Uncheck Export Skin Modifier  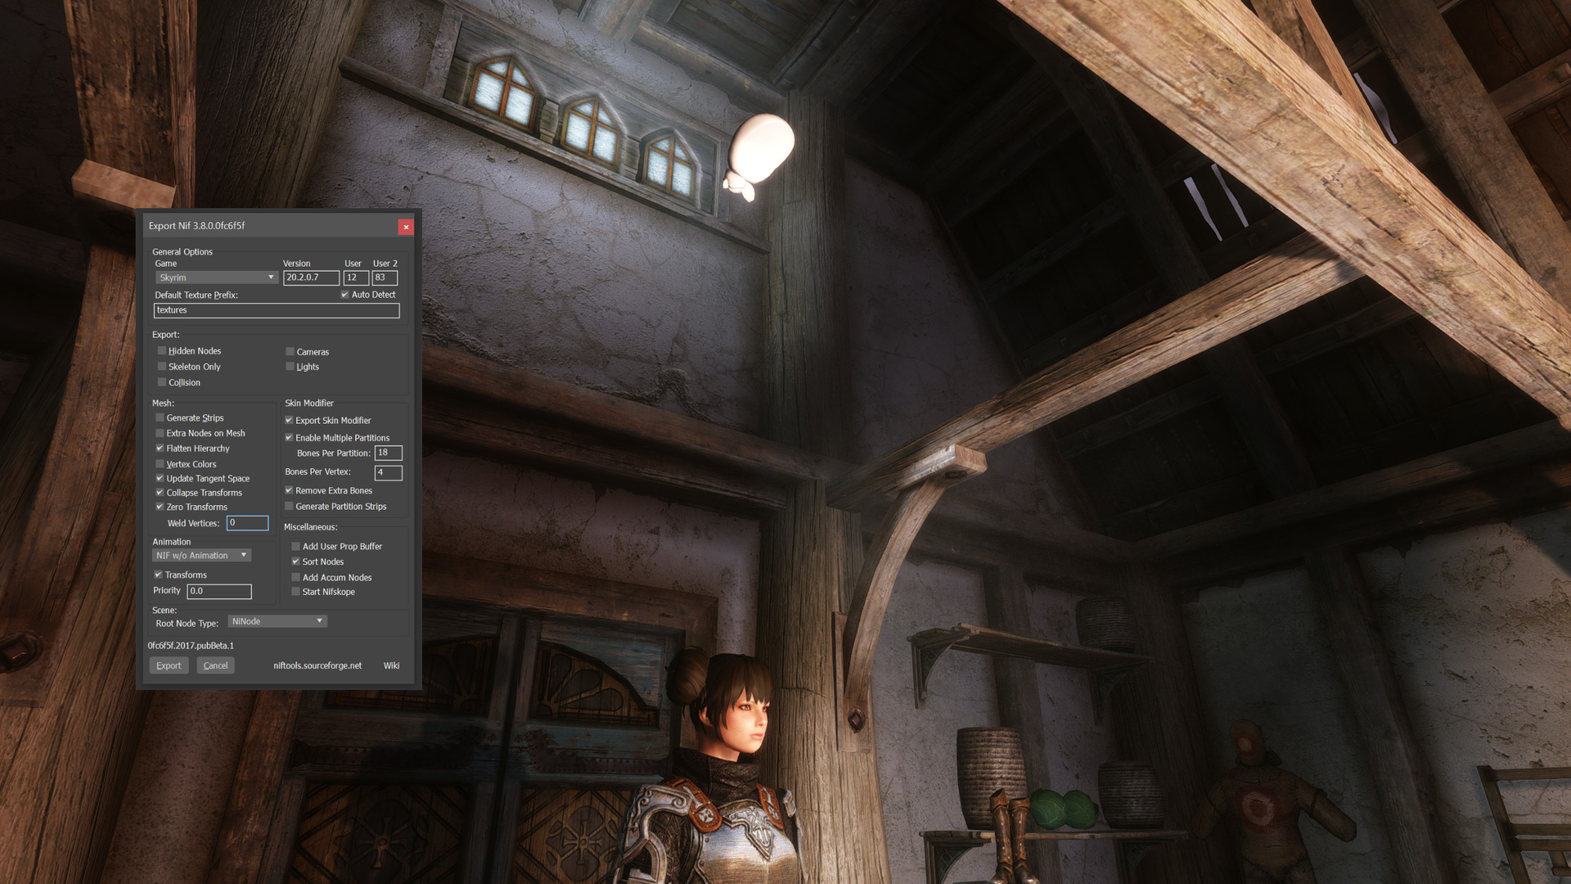click(x=289, y=421)
